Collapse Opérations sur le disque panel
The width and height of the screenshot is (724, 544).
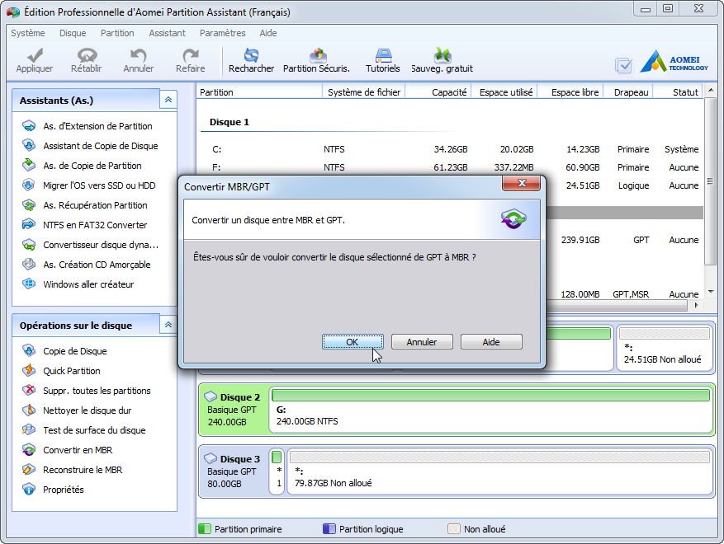168,325
